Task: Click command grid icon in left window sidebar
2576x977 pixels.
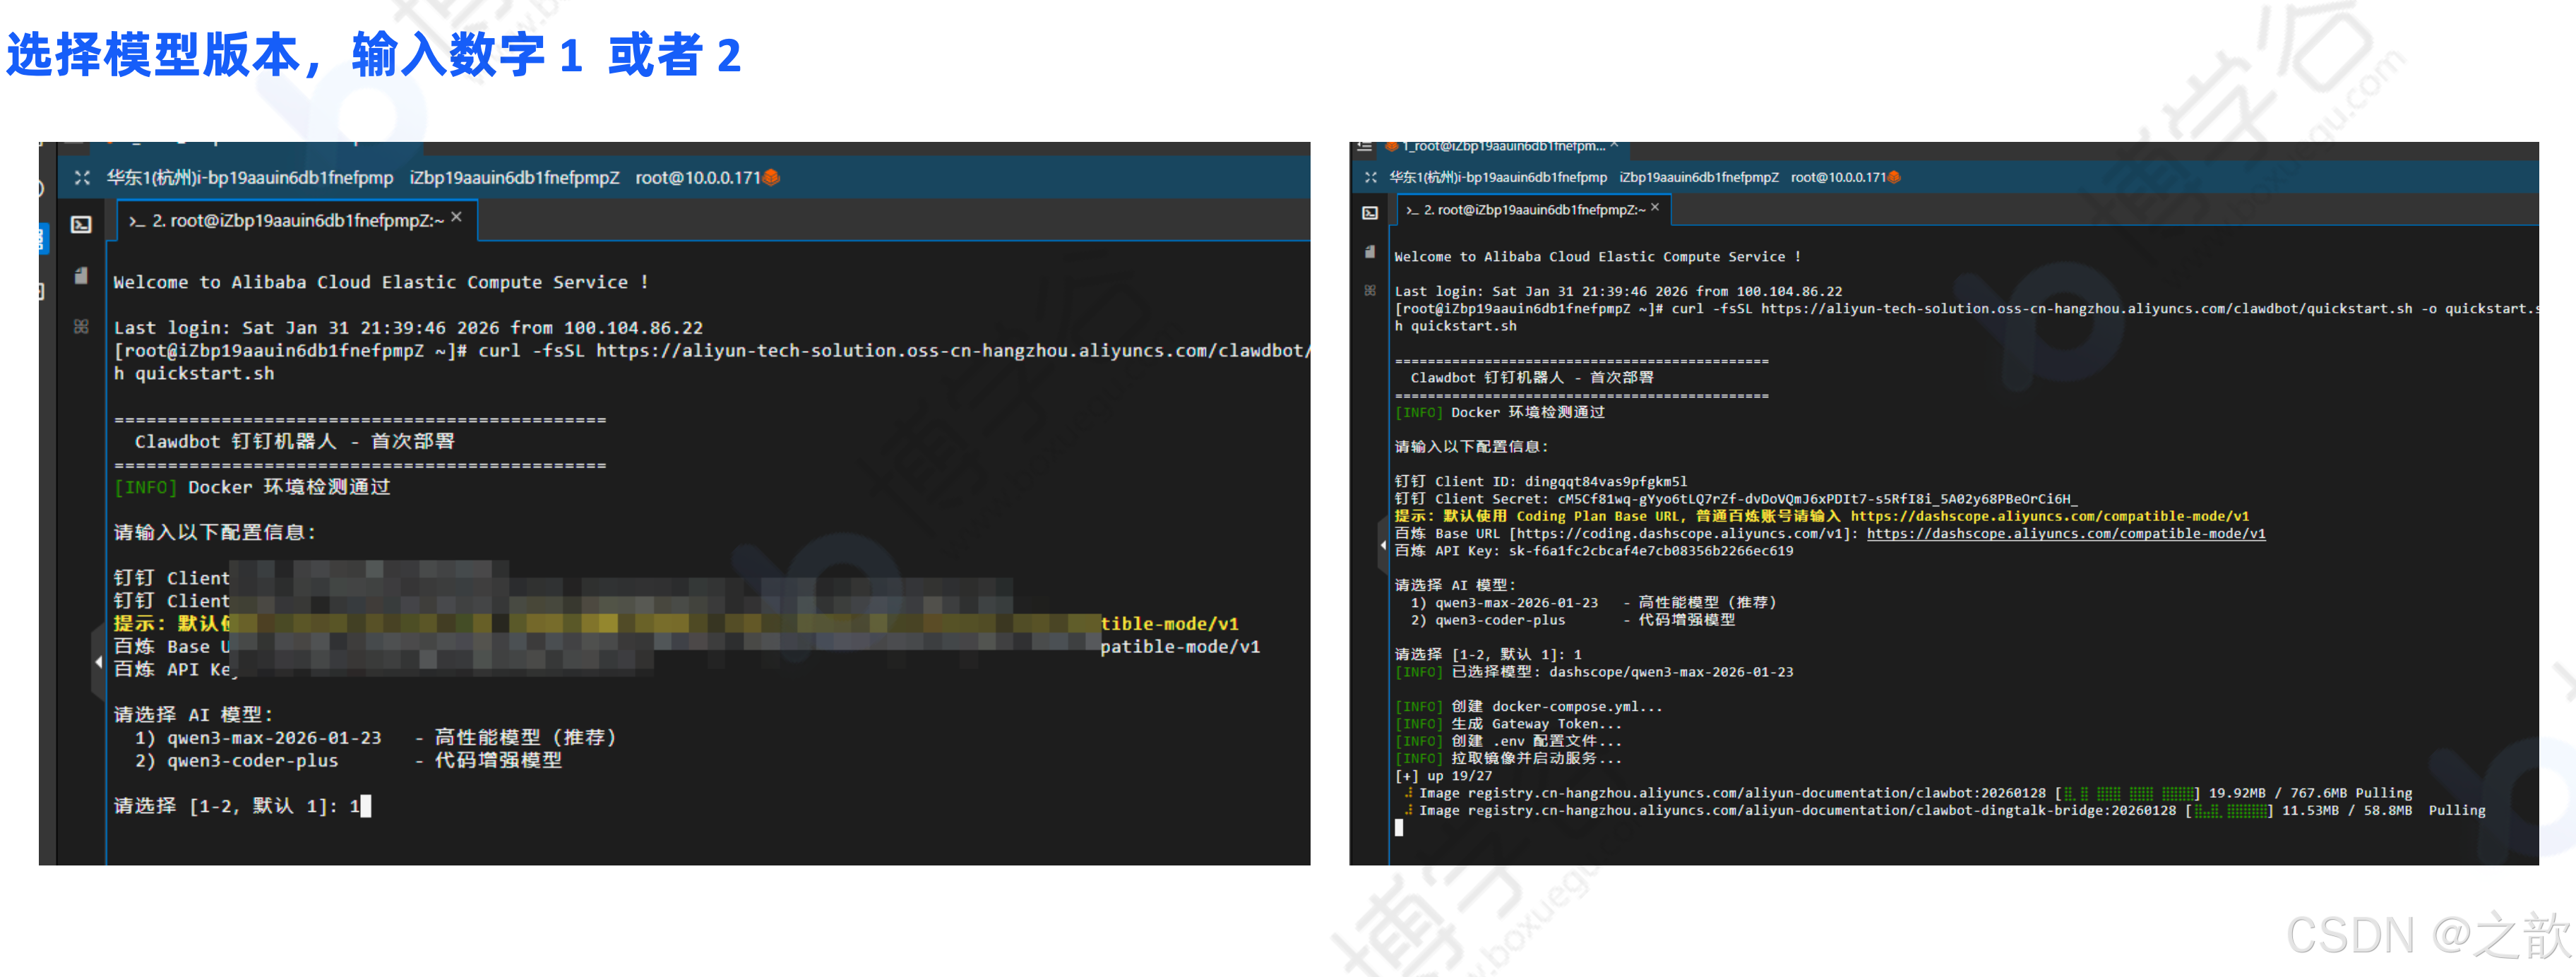Action: pyautogui.click(x=81, y=326)
